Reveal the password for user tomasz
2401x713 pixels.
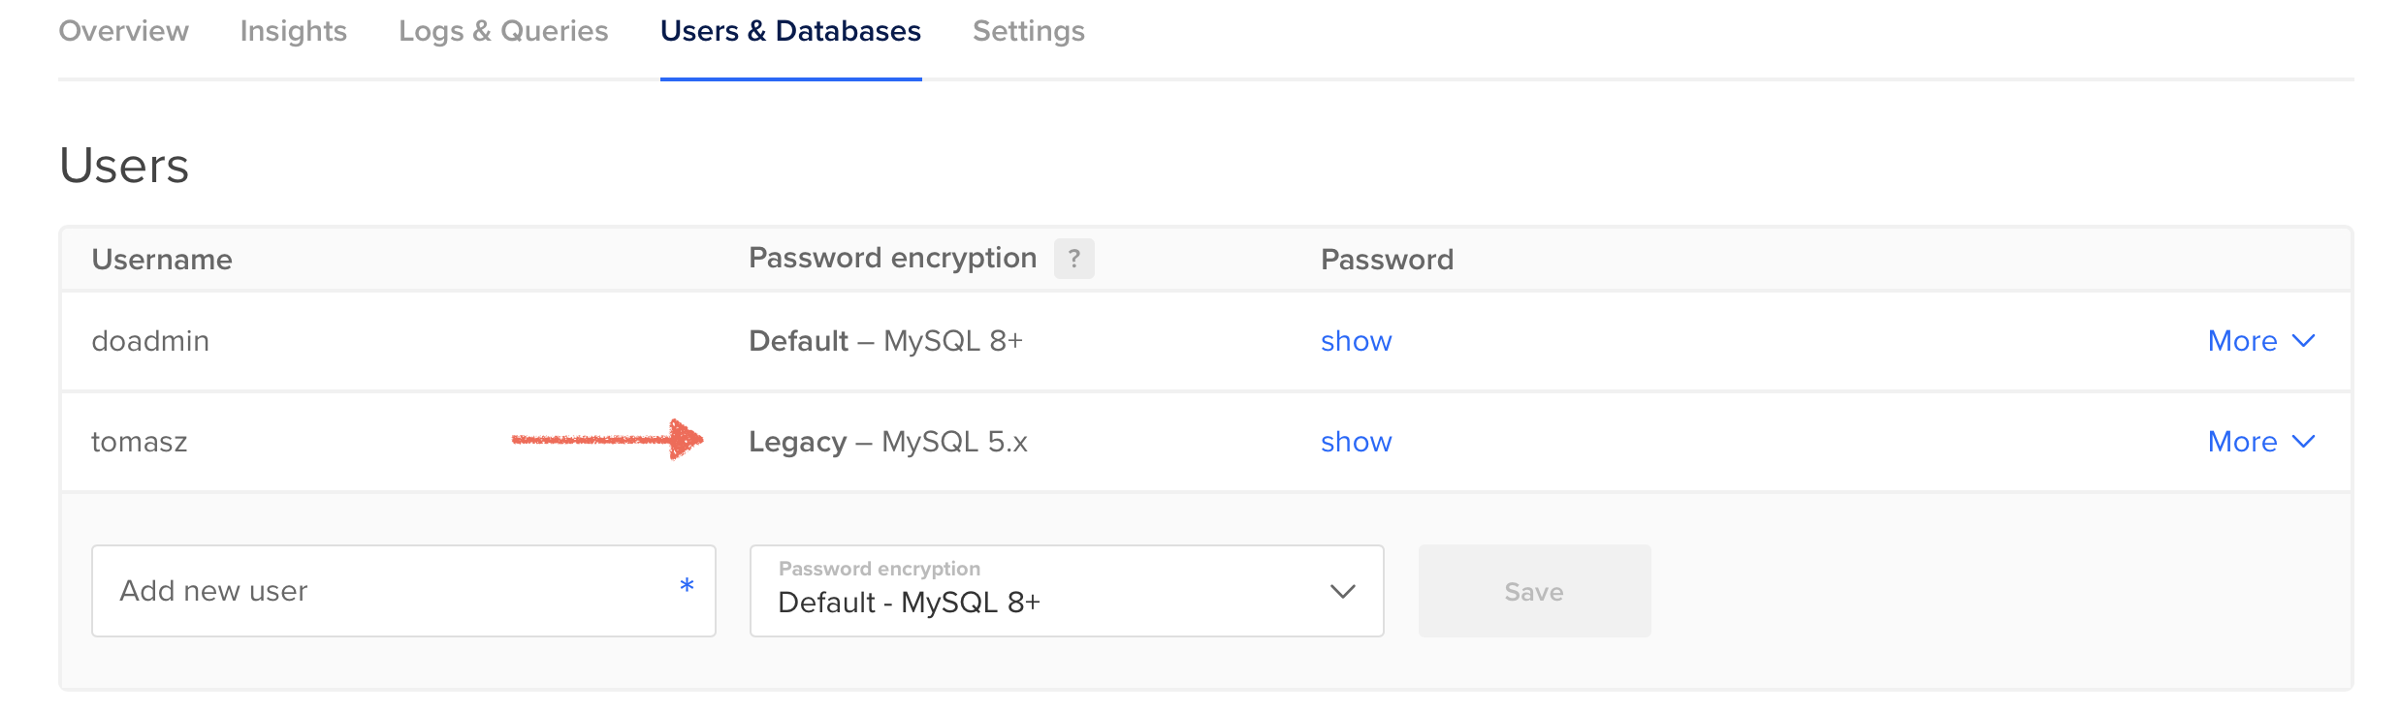pos(1356,442)
